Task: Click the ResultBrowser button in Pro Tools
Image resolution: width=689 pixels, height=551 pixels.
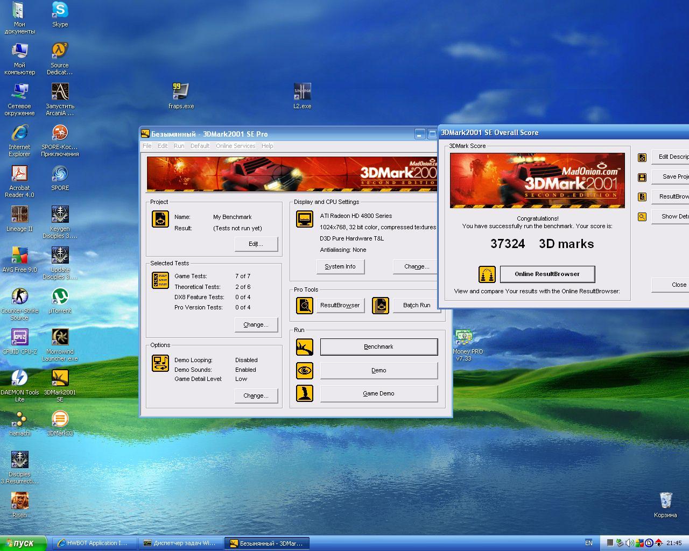Action: tap(340, 305)
